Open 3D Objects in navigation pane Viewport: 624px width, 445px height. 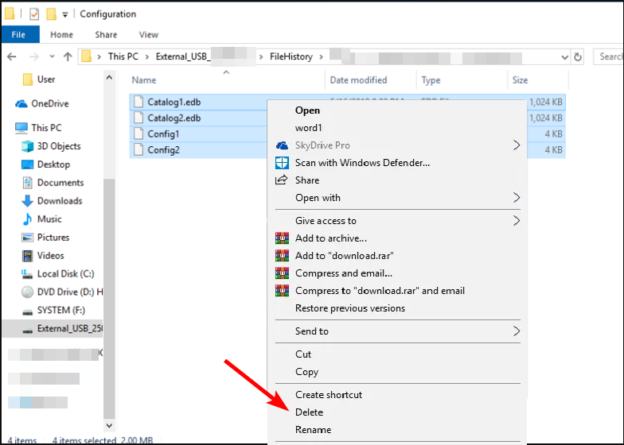point(51,146)
